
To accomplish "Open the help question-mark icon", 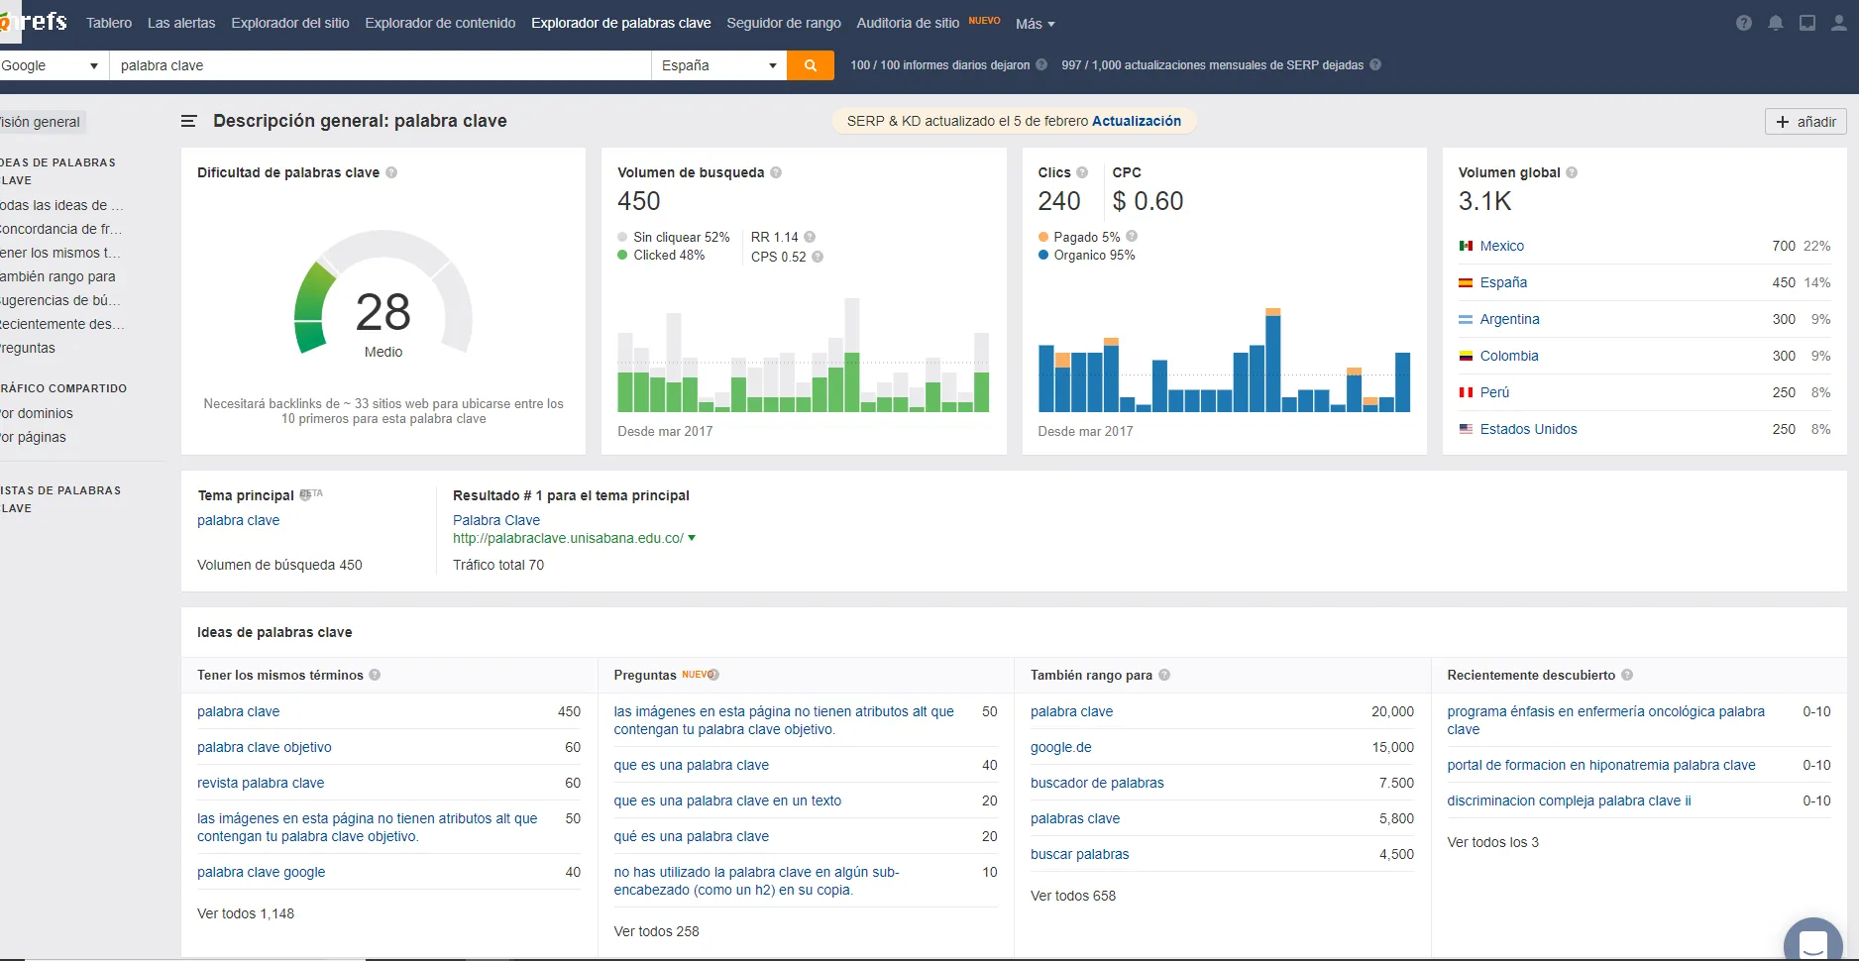I will point(1743,23).
